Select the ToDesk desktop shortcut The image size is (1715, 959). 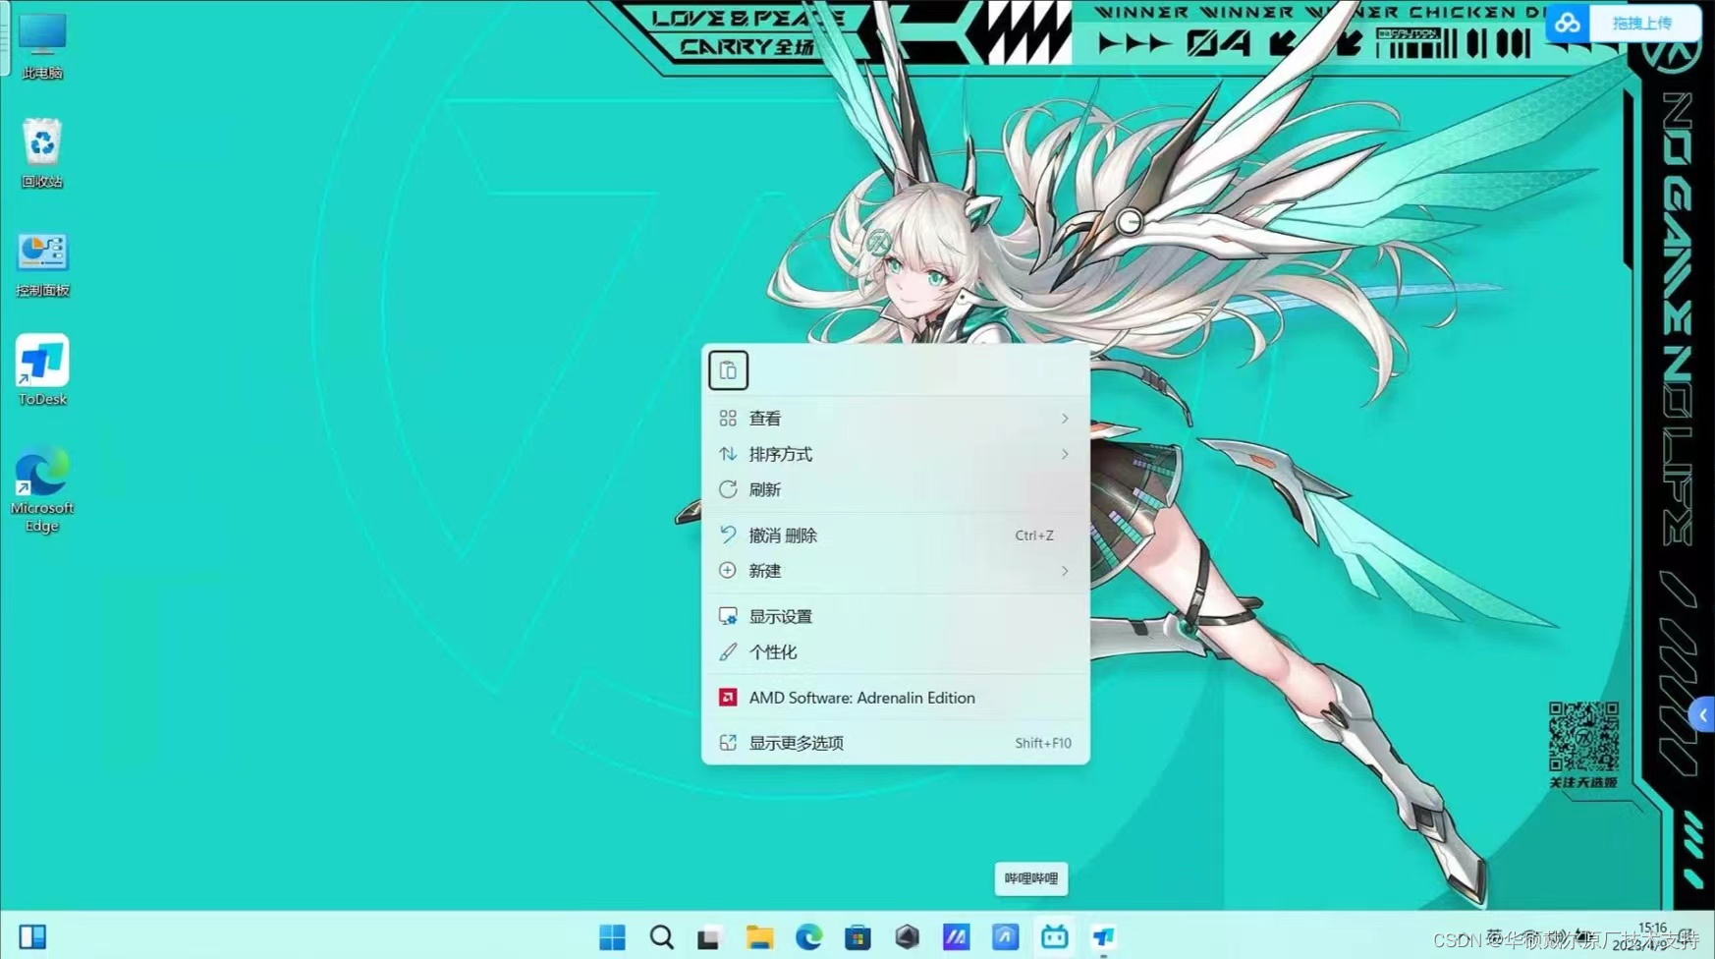42,370
